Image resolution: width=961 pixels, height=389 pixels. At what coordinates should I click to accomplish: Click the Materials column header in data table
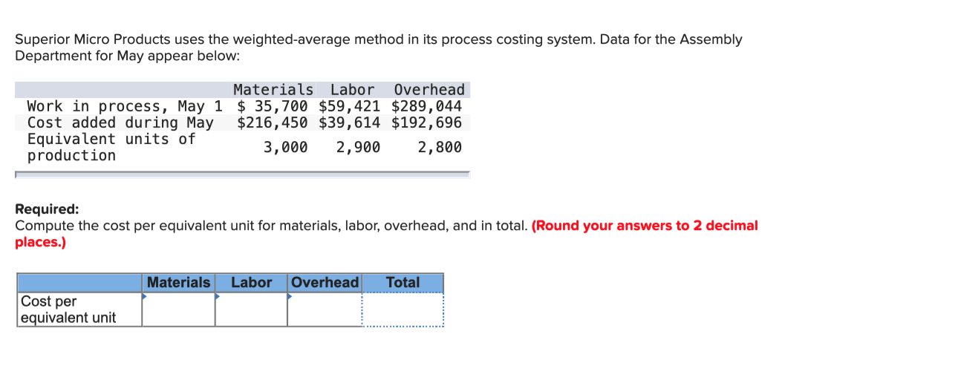[273, 90]
